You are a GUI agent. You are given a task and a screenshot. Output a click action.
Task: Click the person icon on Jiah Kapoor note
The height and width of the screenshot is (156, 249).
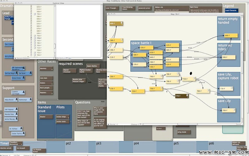(16, 109)
